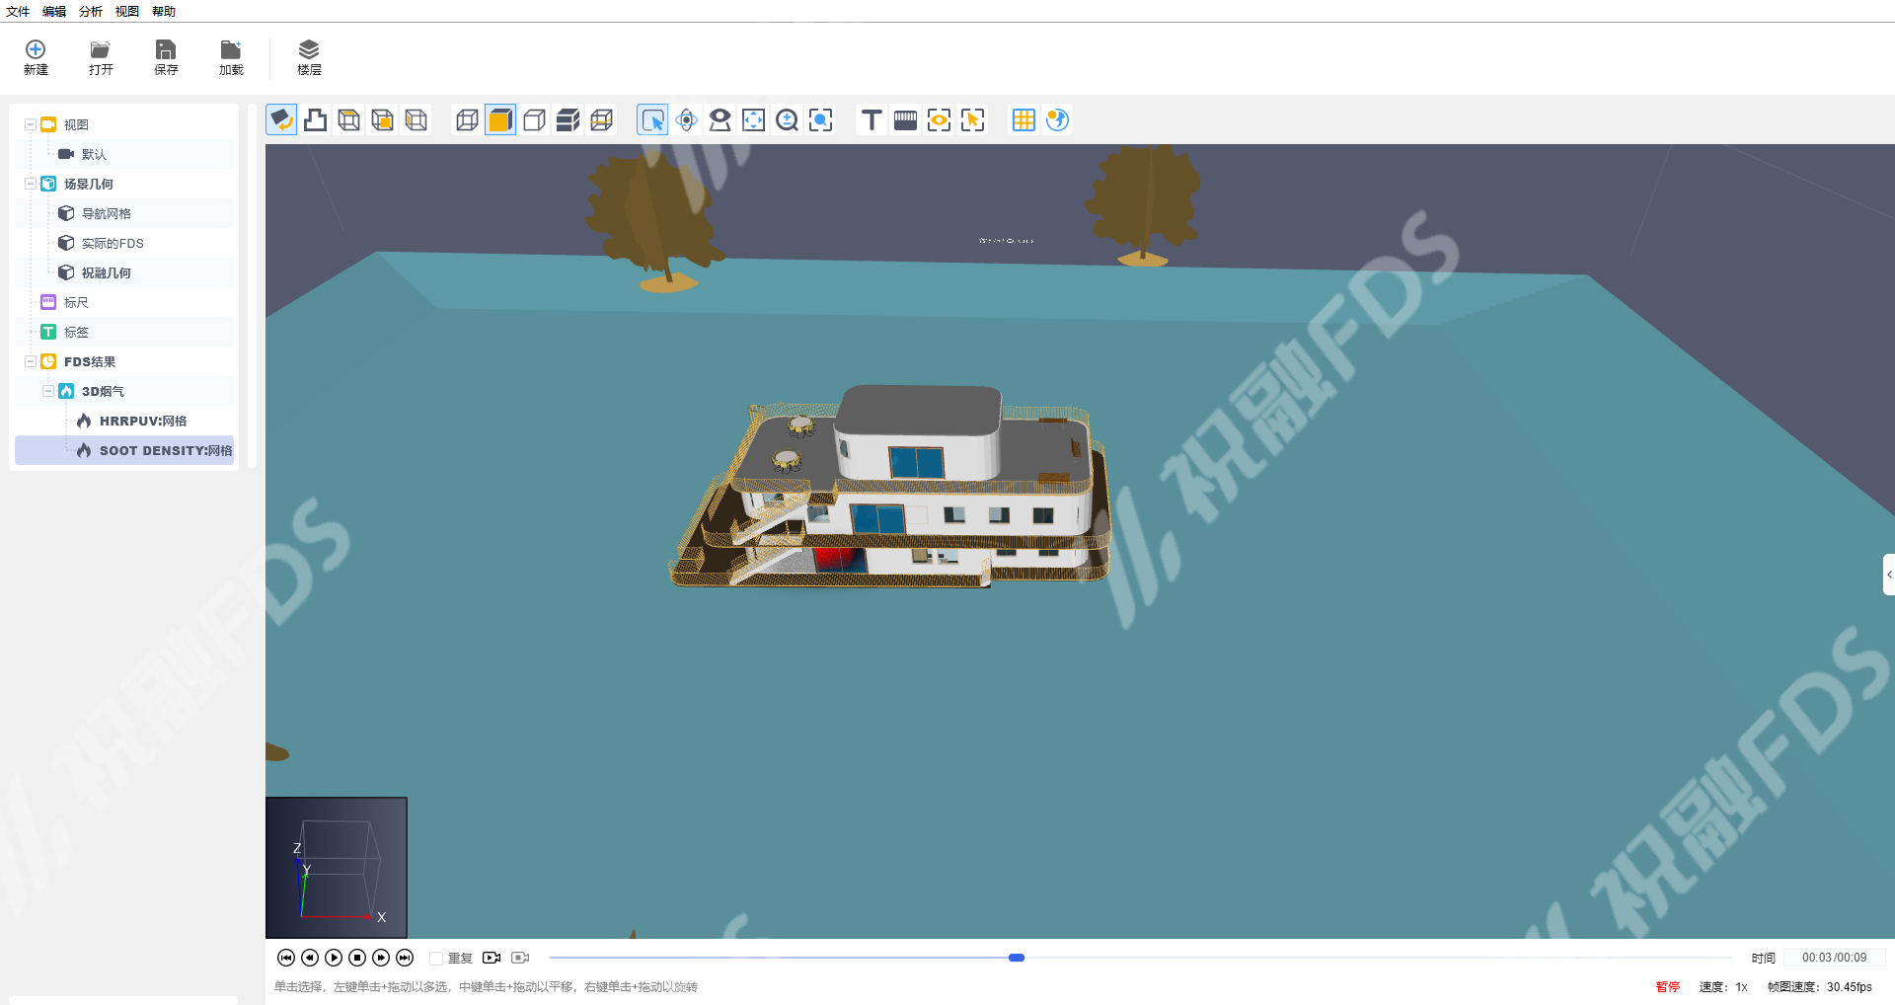Click the blue timeline slider handle
This screenshot has height=1005, width=1895.
pyautogui.click(x=1017, y=958)
